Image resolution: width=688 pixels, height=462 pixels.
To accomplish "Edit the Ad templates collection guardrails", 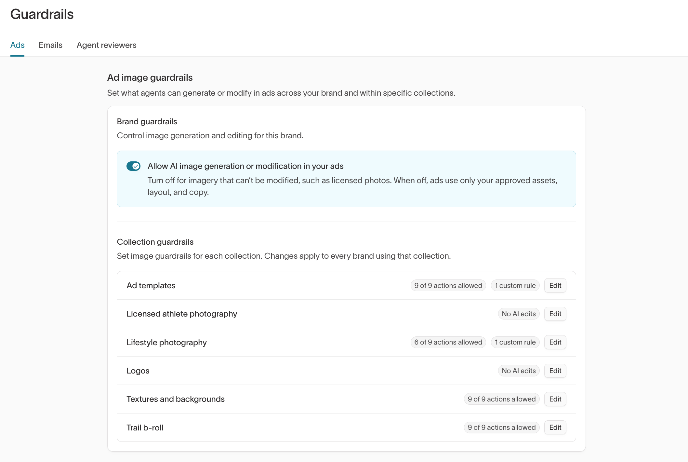I will 555,285.
